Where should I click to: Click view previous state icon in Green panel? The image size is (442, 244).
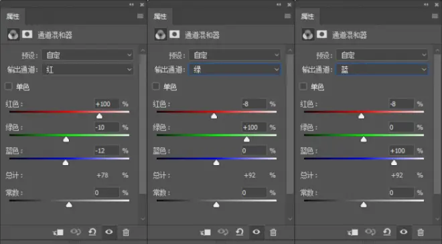pyautogui.click(x=223, y=232)
